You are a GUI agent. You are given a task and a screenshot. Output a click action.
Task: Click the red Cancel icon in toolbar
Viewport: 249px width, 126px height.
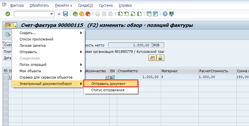[88, 14]
